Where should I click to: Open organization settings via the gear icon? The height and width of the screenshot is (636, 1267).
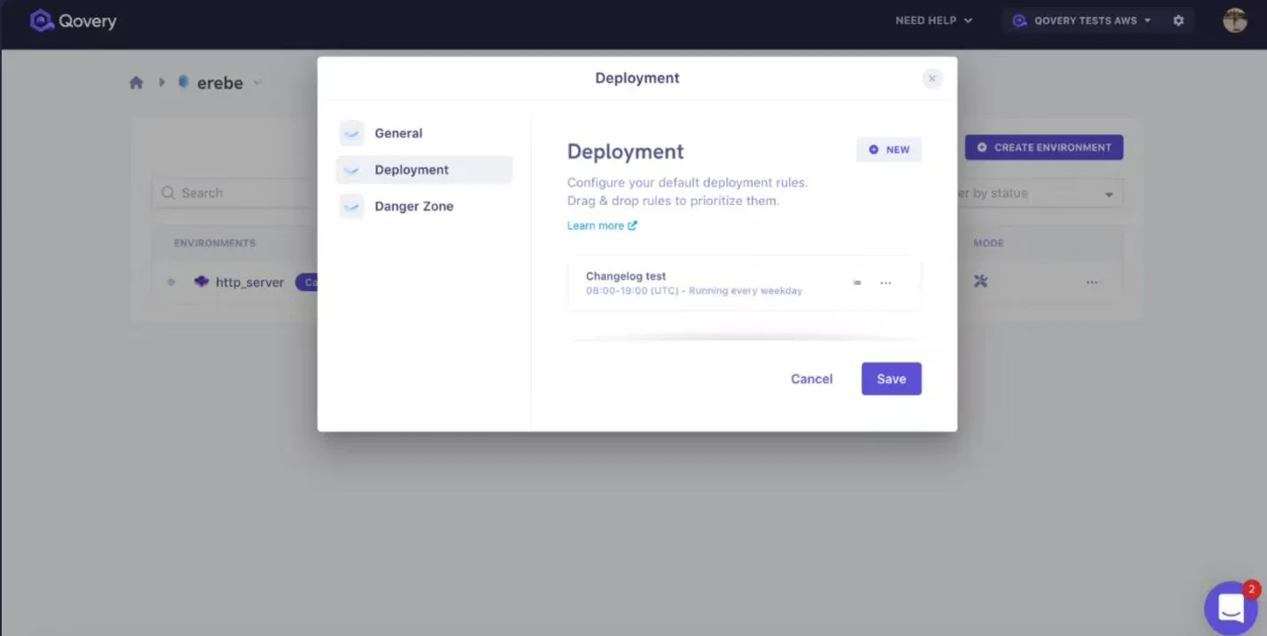point(1178,19)
